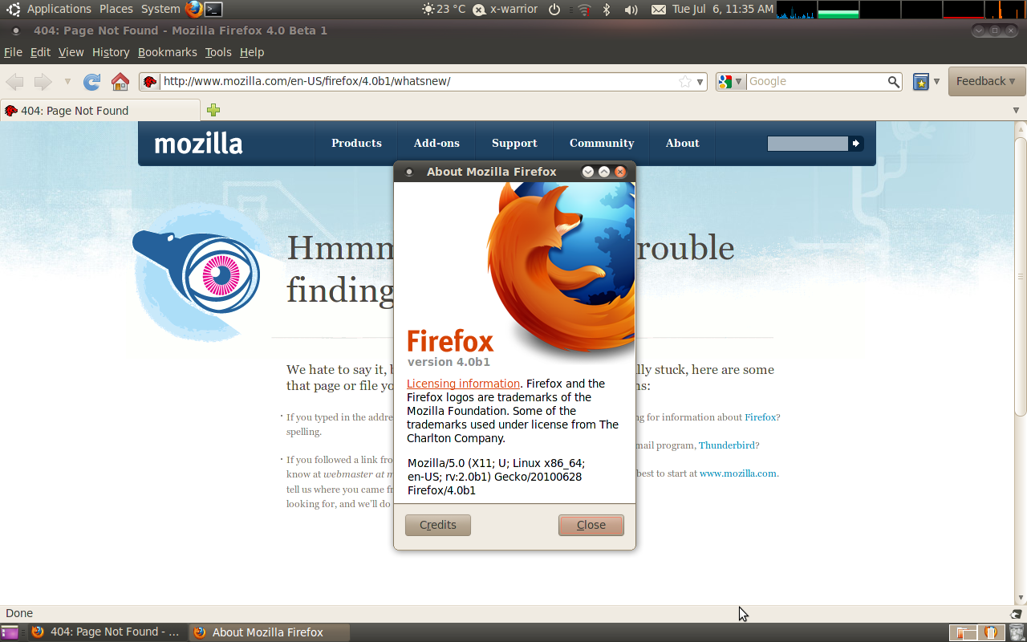The width and height of the screenshot is (1027, 642).
Task: Follow the Firefox link in page text
Action: click(x=760, y=417)
